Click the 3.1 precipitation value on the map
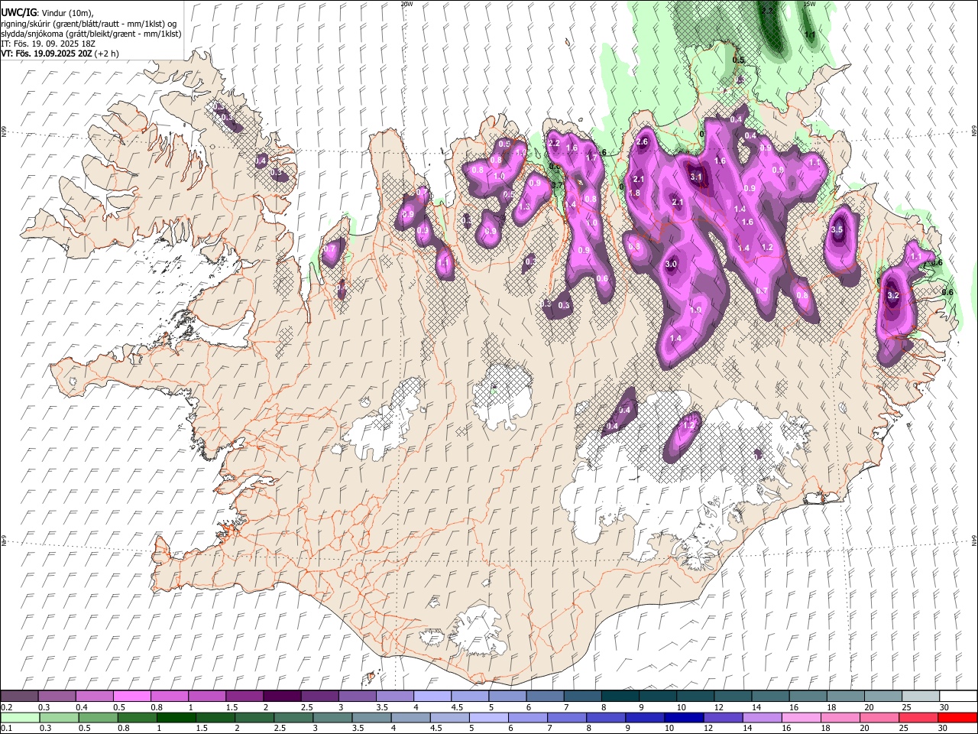 point(696,177)
